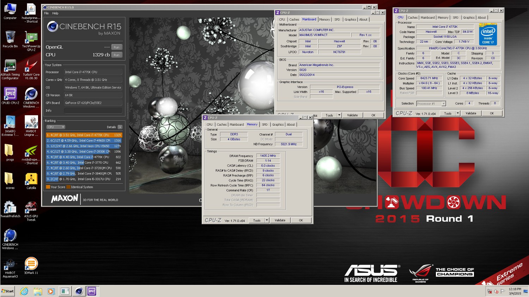The image size is (529, 297).
Task: Launch CPUID CPU-Z desktop shortcut
Action: [x=10, y=96]
